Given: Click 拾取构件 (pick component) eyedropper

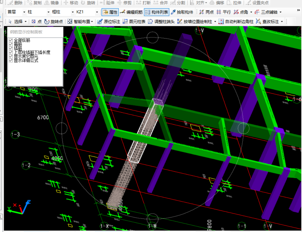Looking at the screenshot, I should pos(182,12).
